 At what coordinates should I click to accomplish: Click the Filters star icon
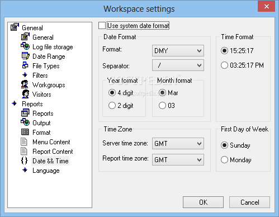[x=25, y=75]
